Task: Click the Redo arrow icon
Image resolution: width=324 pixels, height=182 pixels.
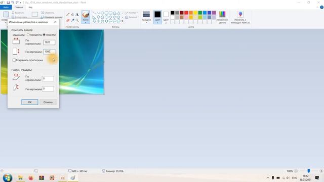Action: [x=17, y=3]
